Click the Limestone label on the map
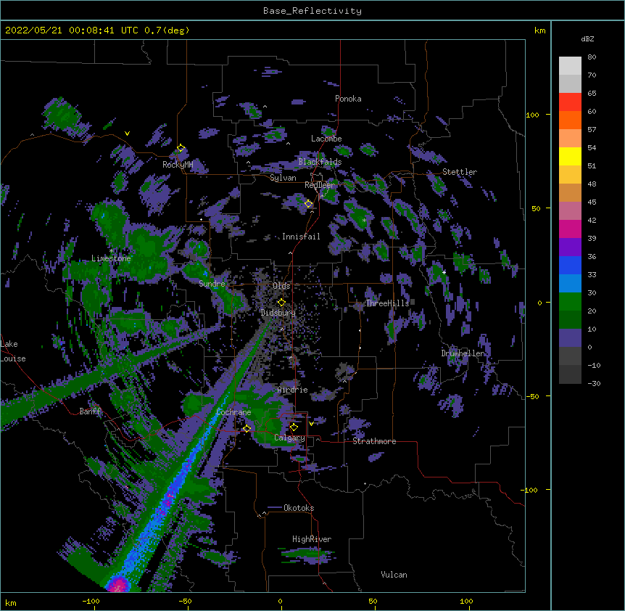The image size is (625, 611). pos(111,258)
